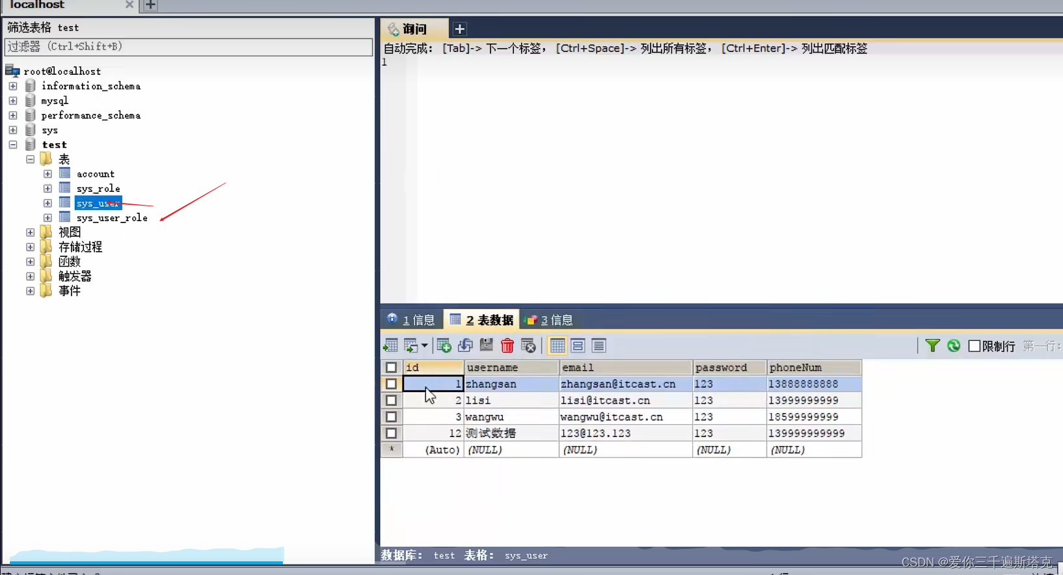Screen dimensions: 1063x575
Task: Expand the performance_schema database node
Action: (13, 115)
